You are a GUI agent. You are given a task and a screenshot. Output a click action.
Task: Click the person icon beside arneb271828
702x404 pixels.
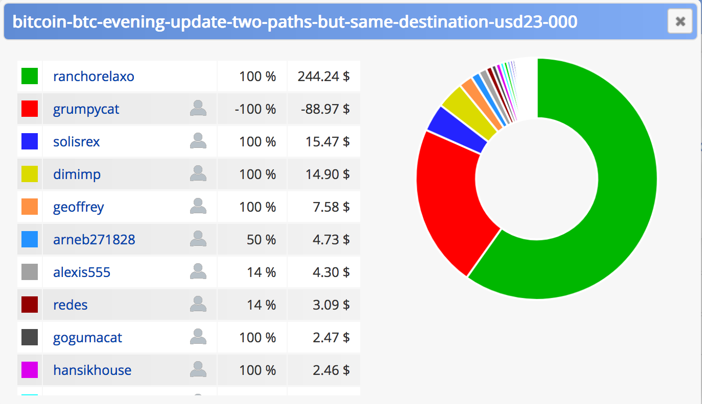[x=198, y=239]
